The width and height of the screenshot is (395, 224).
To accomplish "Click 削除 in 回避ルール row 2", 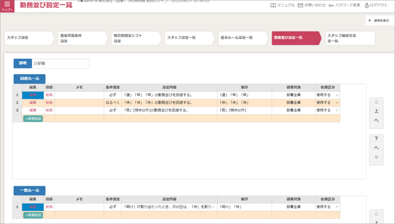I will pyautogui.click(x=49, y=102).
